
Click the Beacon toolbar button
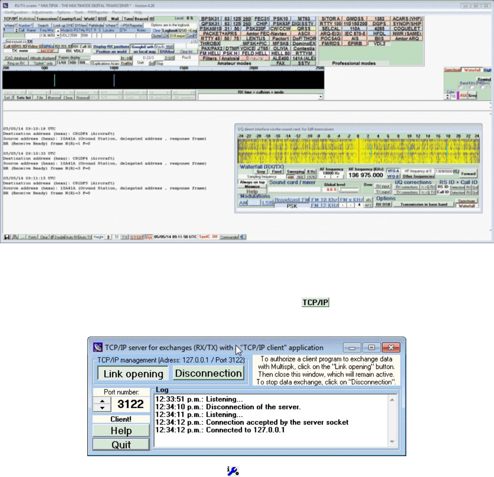(141, 19)
